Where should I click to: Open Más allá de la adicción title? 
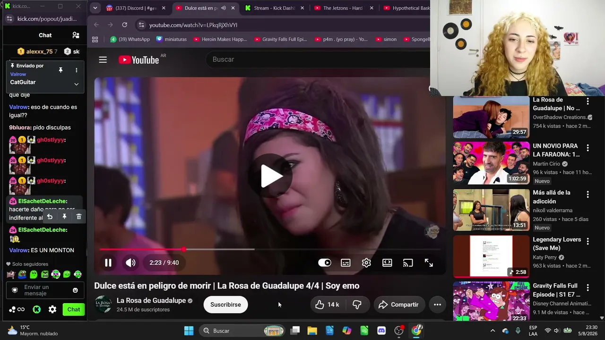[x=552, y=197]
